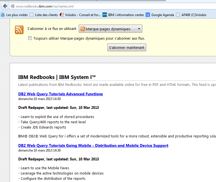The image size is (216, 182).
Task: Click 'Leverage the active technologies on mobile devices'
Action: click(x=61, y=173)
